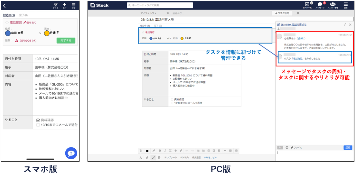This screenshot has width=356, height=179.
Task: Click the undo arrow
Action: click(187, 151)
